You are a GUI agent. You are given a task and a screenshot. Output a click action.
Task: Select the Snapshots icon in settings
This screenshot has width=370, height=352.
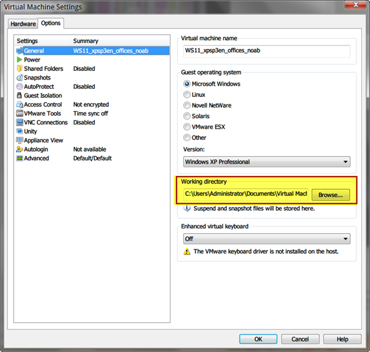(19, 78)
